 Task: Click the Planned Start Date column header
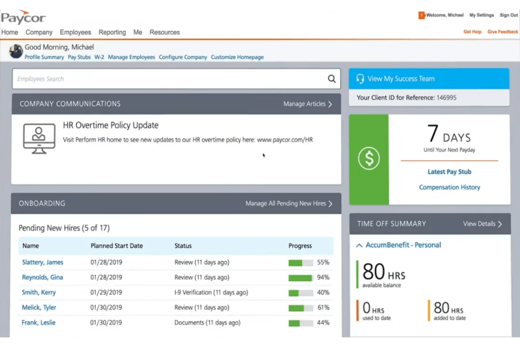pyautogui.click(x=117, y=246)
